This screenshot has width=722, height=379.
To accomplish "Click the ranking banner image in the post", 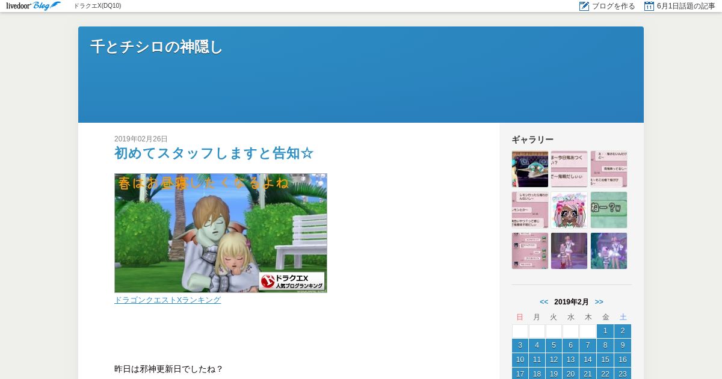I will tap(221, 233).
